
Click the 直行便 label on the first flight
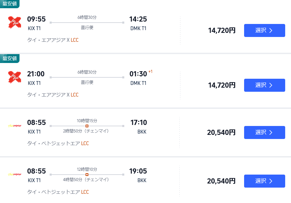click(x=87, y=27)
